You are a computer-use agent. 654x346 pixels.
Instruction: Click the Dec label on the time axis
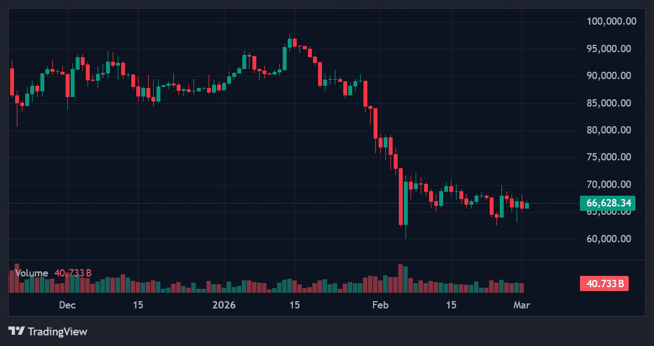(67, 305)
